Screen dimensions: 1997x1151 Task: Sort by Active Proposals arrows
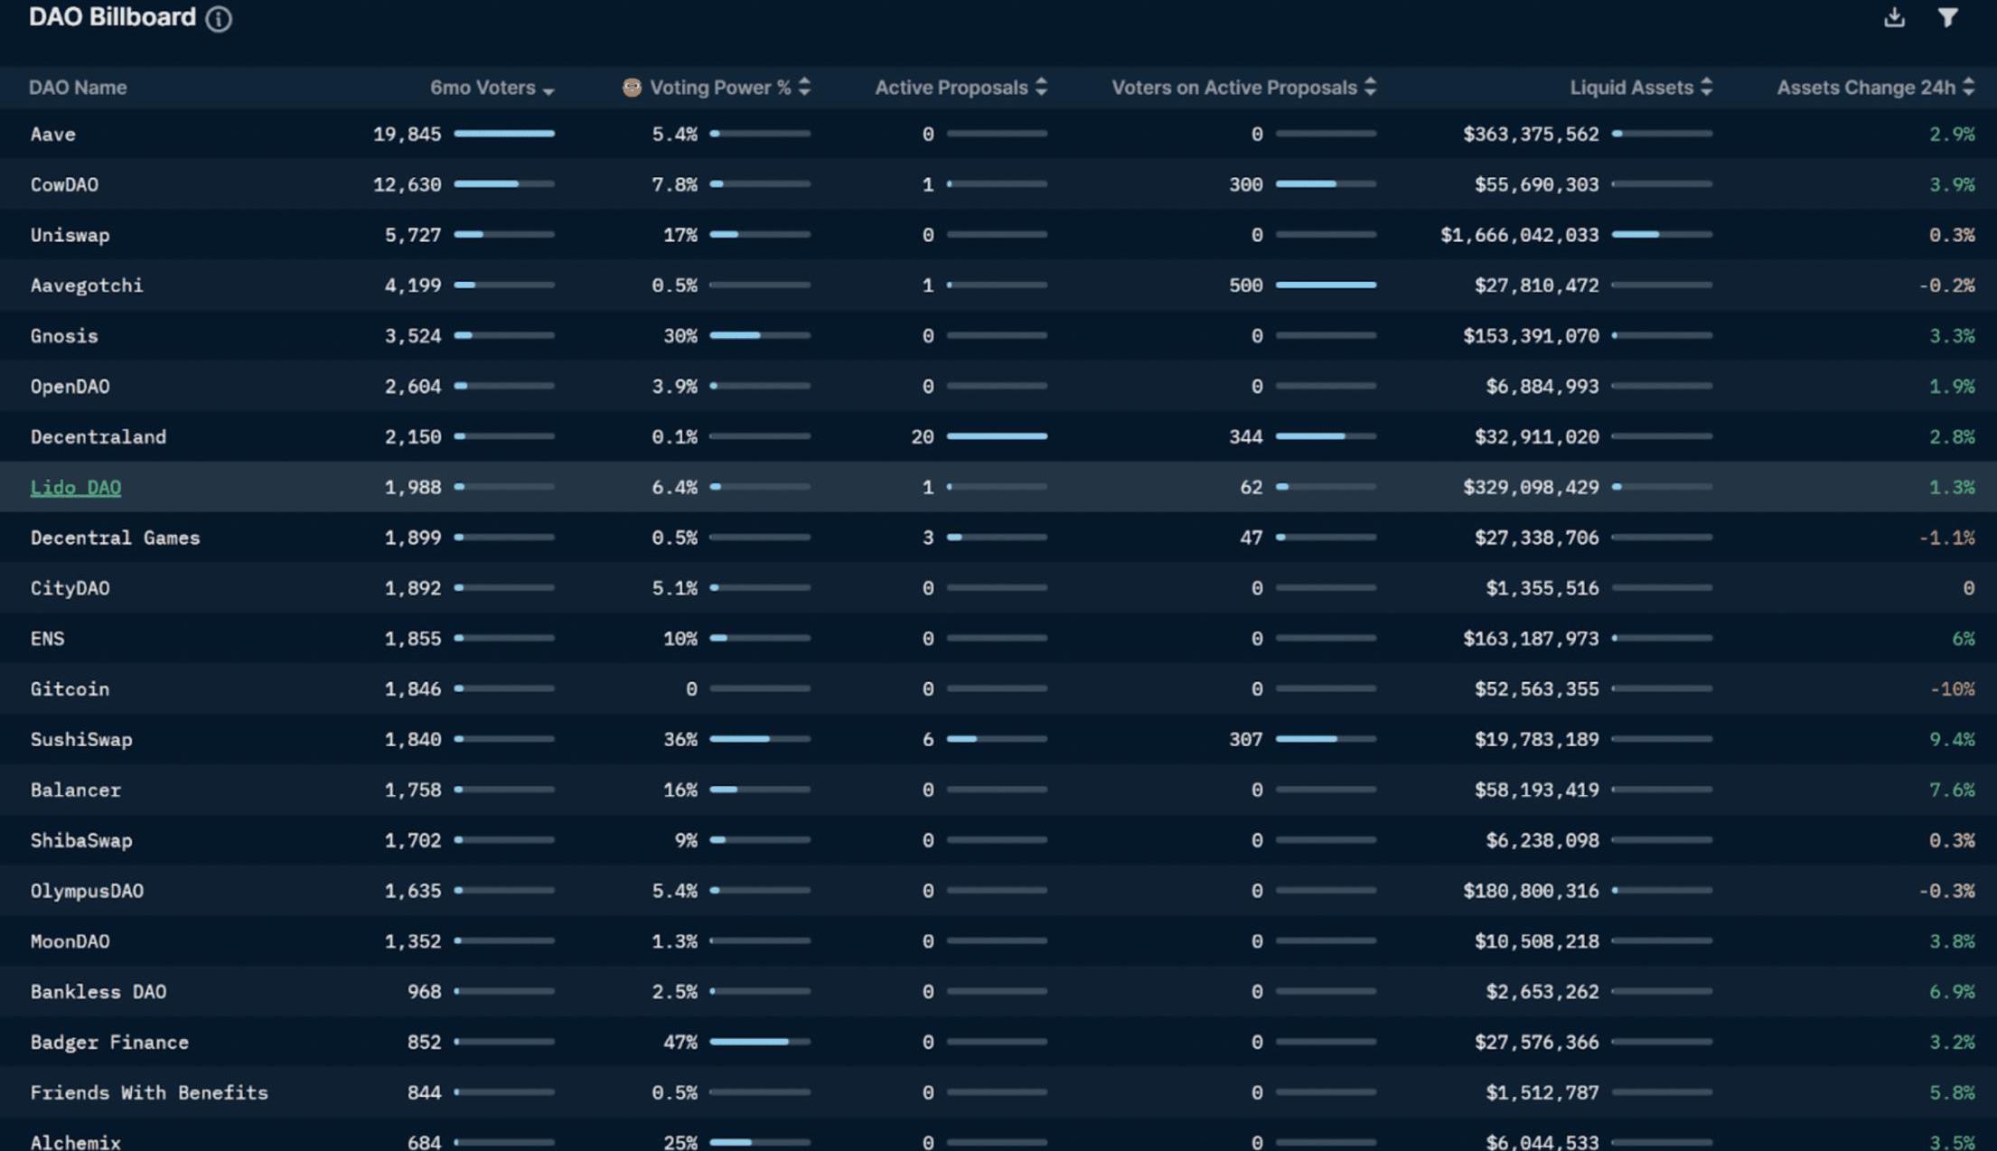click(1041, 87)
